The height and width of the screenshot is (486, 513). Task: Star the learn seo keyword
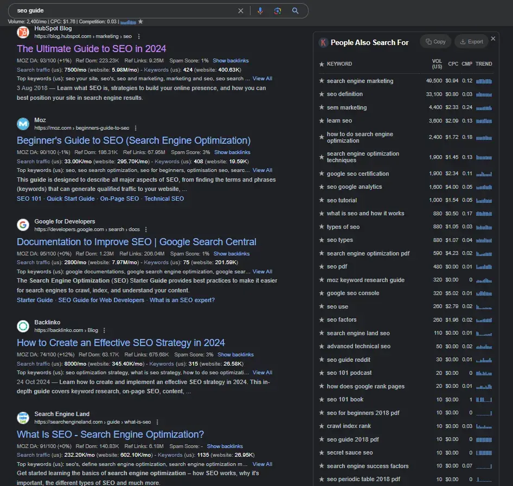[x=321, y=121]
